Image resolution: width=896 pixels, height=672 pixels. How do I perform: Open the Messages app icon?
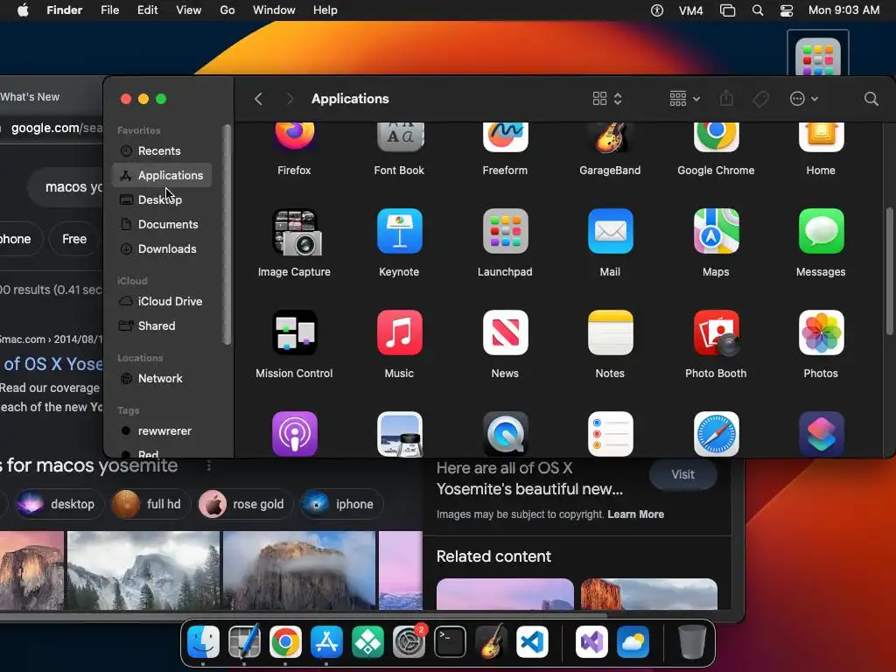[x=821, y=231]
